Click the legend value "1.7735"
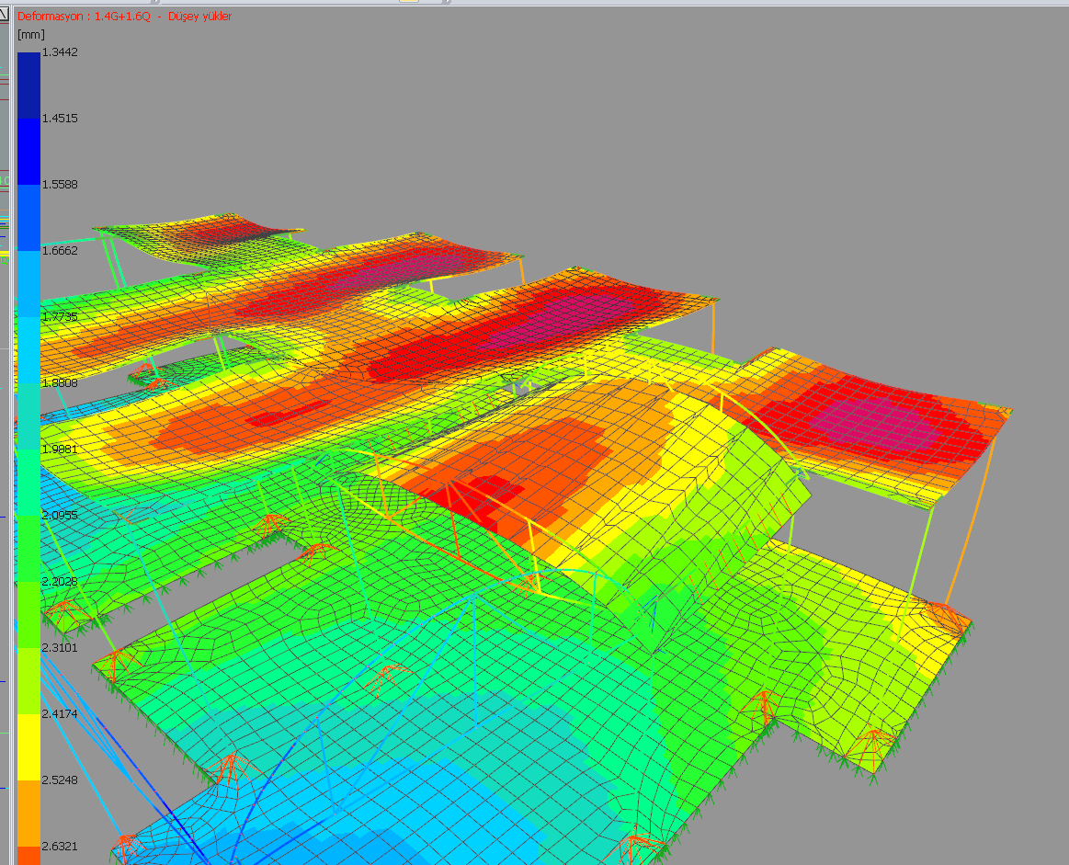 pyautogui.click(x=60, y=317)
